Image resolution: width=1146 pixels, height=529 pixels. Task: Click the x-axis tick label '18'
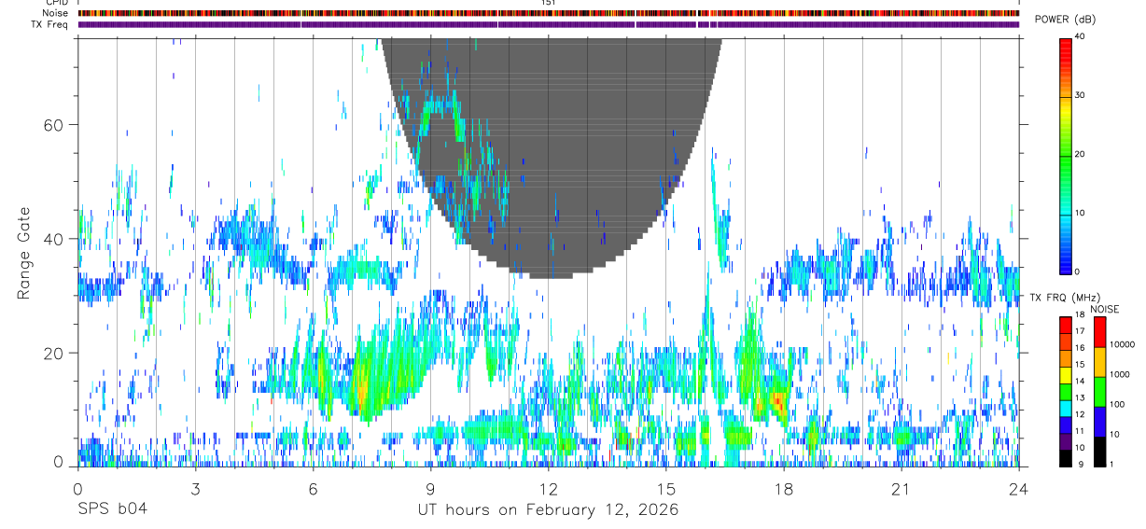tap(783, 490)
